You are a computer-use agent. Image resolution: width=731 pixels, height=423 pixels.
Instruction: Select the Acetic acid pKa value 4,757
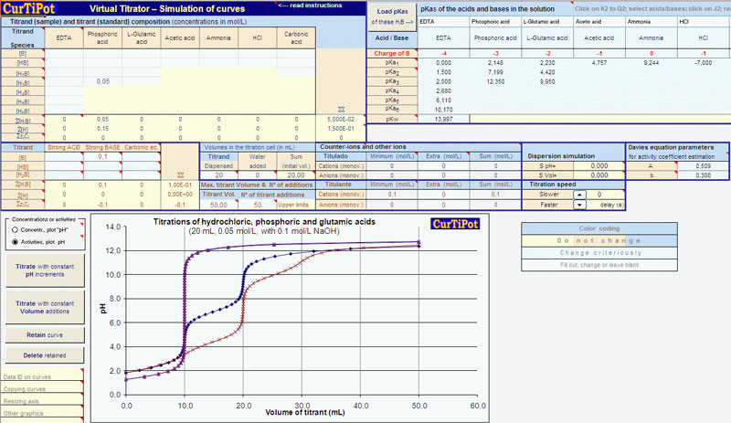coord(599,62)
